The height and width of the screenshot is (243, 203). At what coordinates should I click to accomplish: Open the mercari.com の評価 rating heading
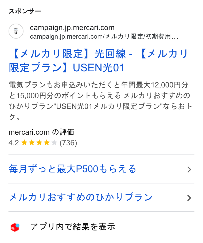click(41, 132)
